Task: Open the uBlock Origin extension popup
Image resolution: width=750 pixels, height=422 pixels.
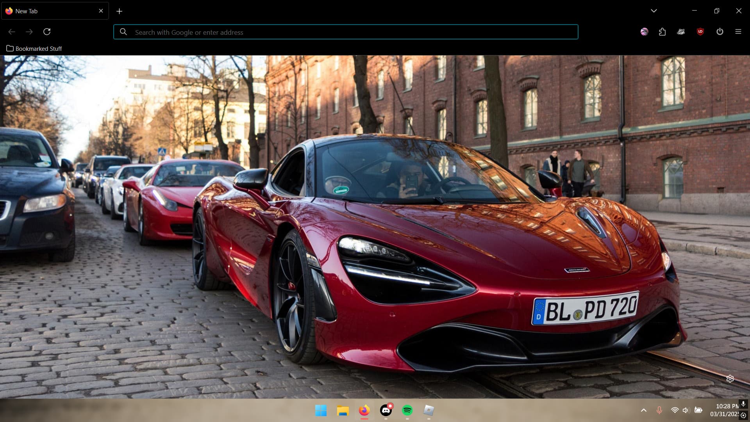Action: click(x=700, y=32)
